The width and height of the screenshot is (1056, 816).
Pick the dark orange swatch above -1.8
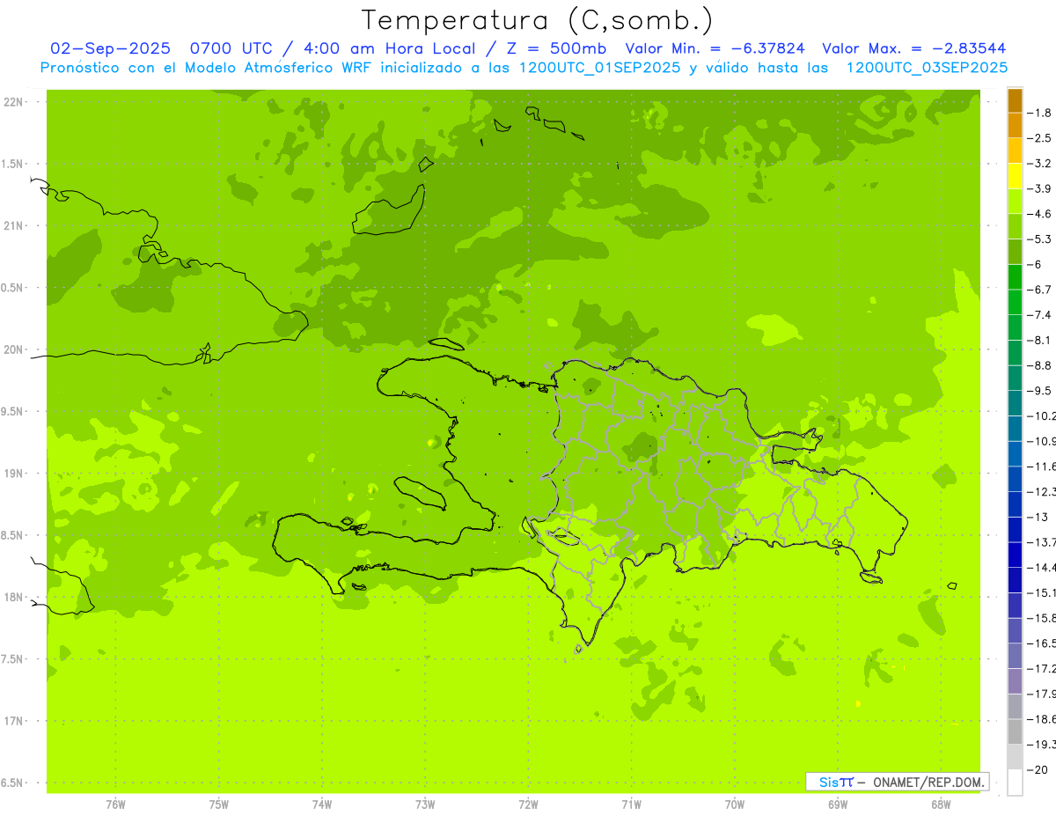tap(1015, 100)
